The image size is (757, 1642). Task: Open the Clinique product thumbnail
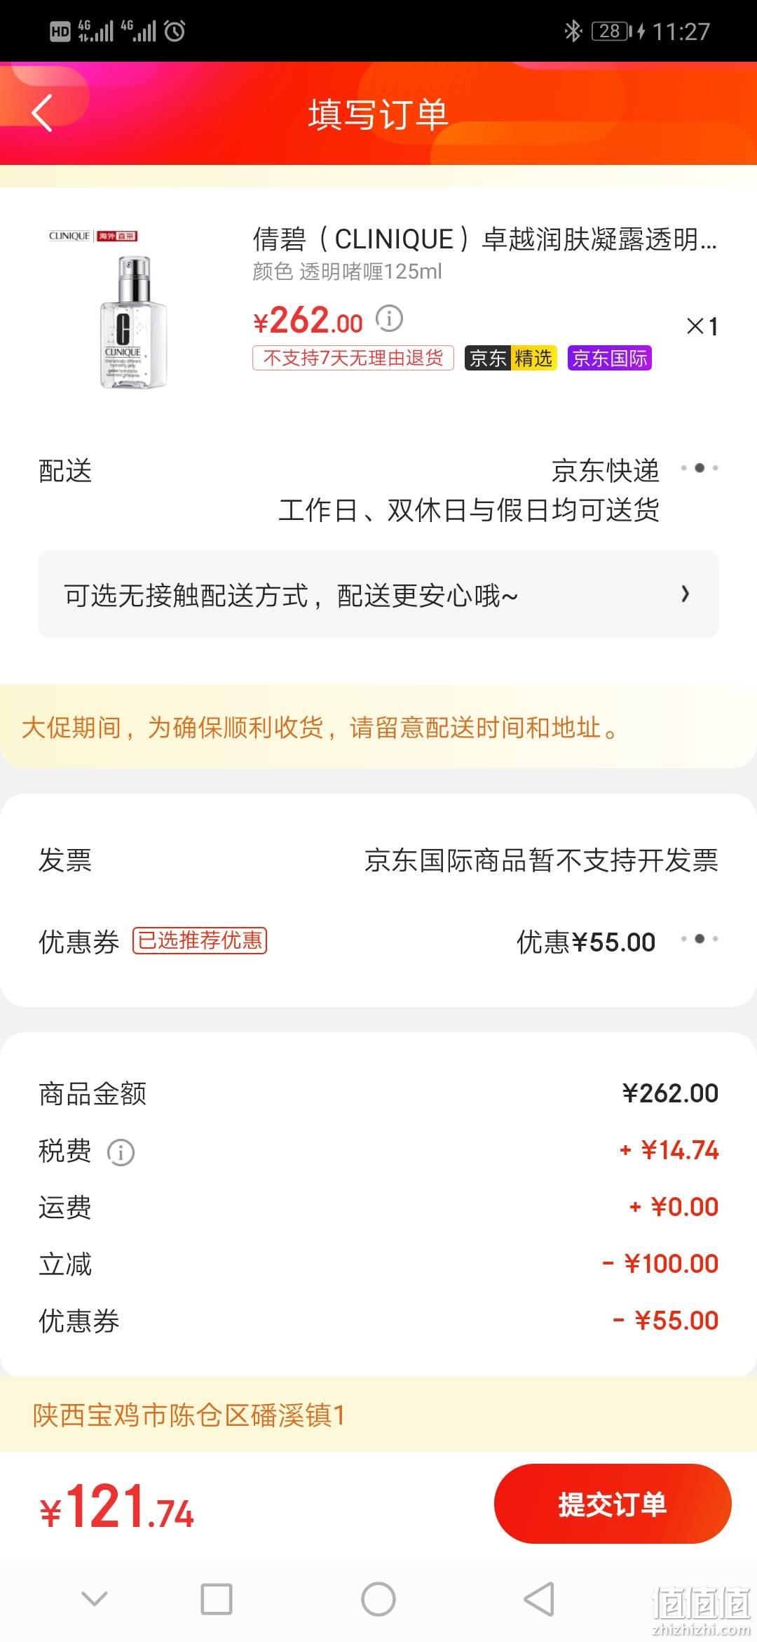click(x=123, y=309)
